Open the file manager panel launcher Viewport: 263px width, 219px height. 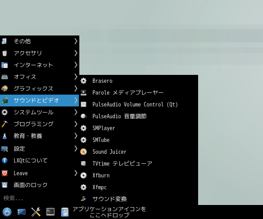pos(65,212)
